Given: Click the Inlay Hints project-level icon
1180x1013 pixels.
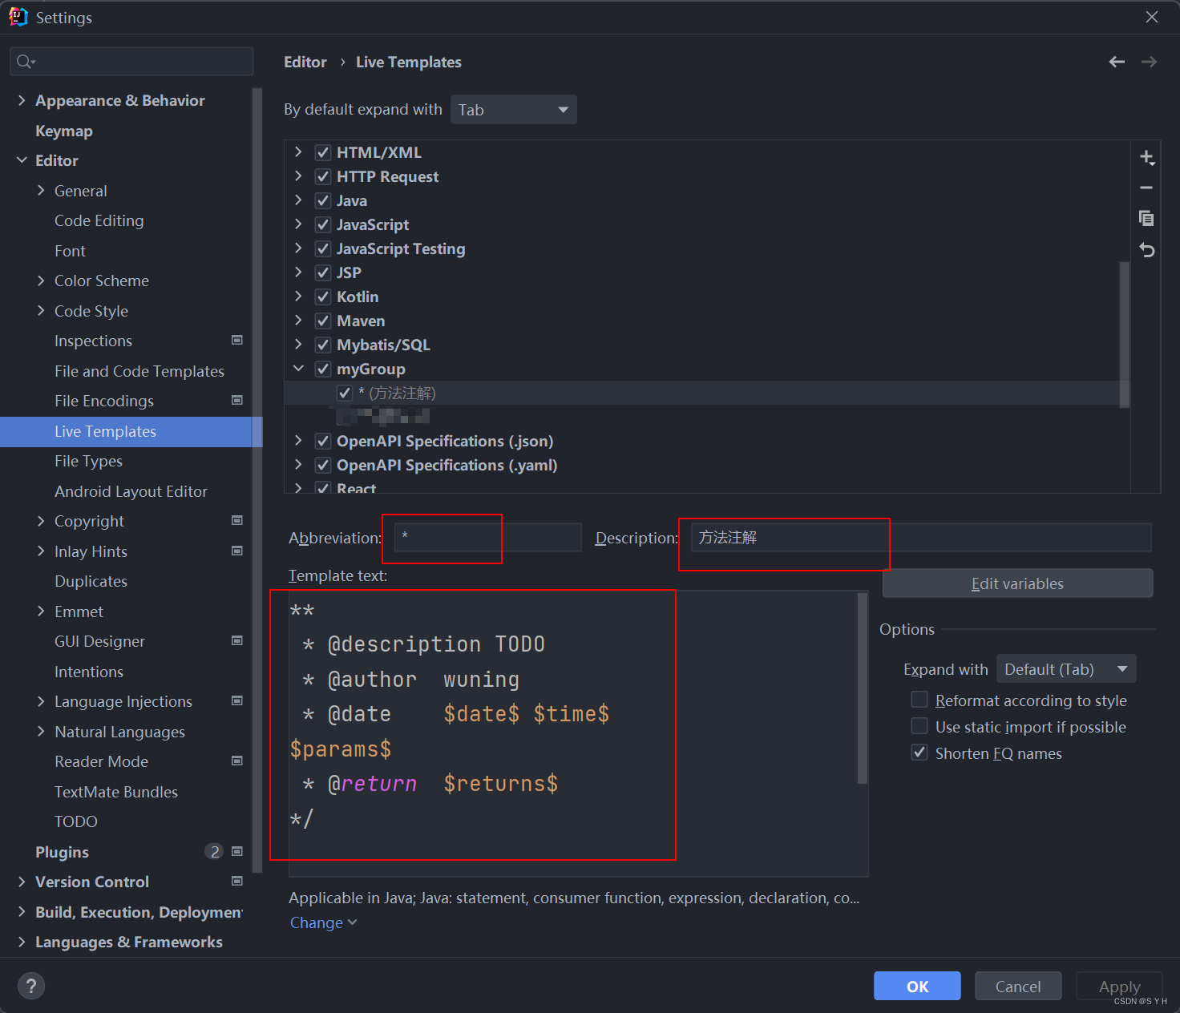Looking at the screenshot, I should 237,551.
